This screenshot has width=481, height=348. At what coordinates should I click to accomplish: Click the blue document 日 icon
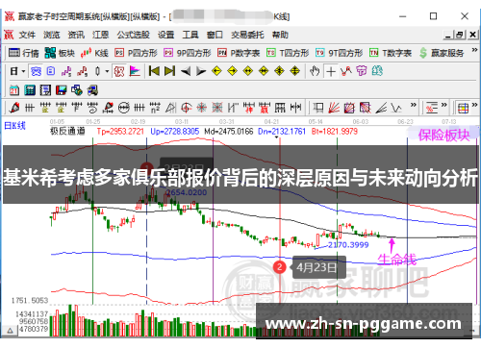pos(51,71)
